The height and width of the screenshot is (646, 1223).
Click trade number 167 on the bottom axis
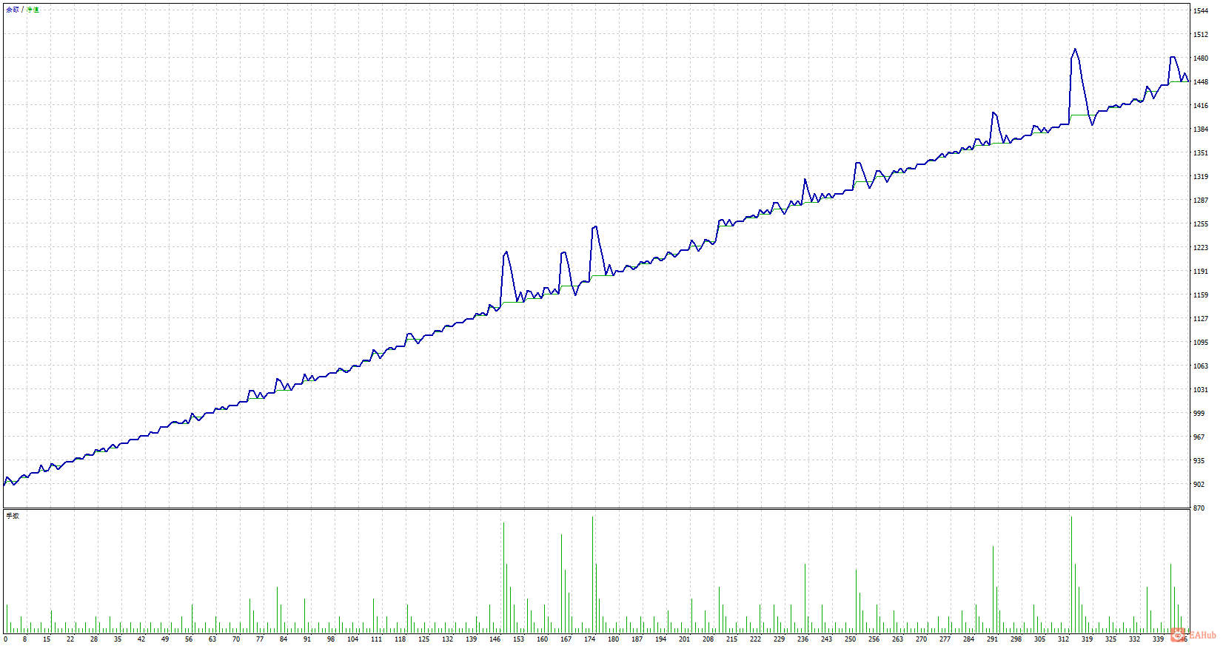pos(566,639)
